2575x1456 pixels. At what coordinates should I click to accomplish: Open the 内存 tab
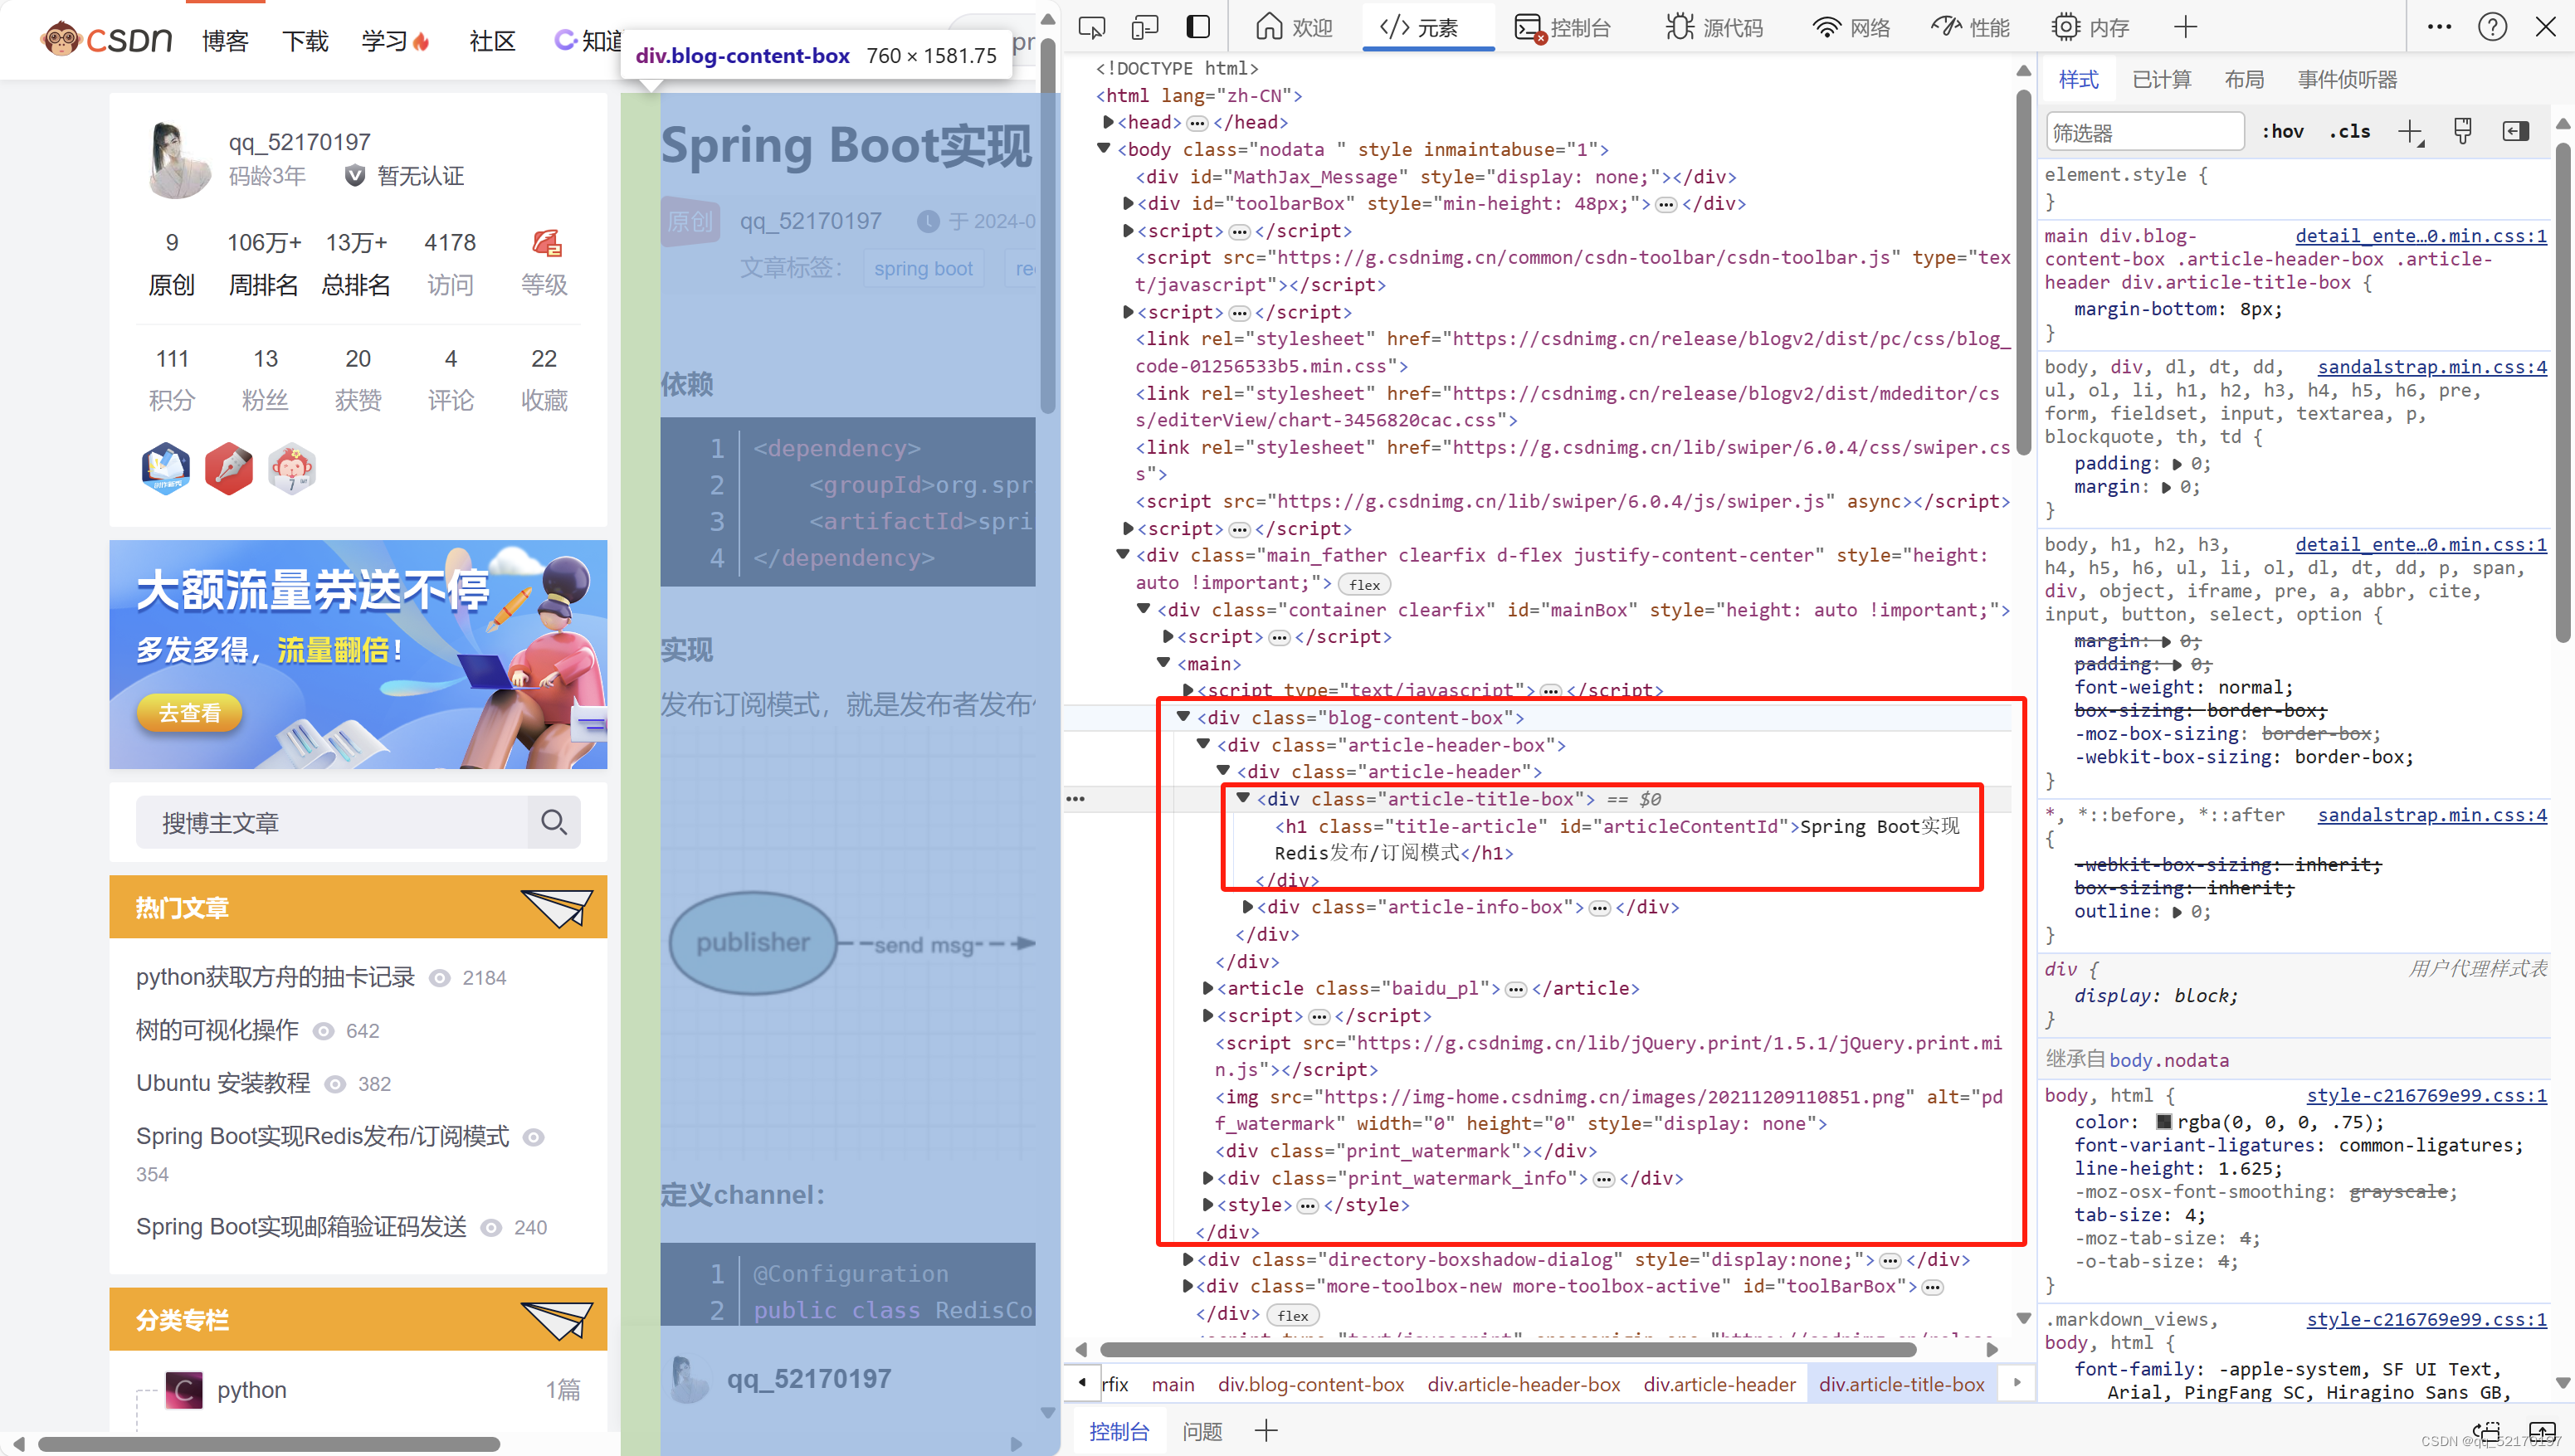2091,27
